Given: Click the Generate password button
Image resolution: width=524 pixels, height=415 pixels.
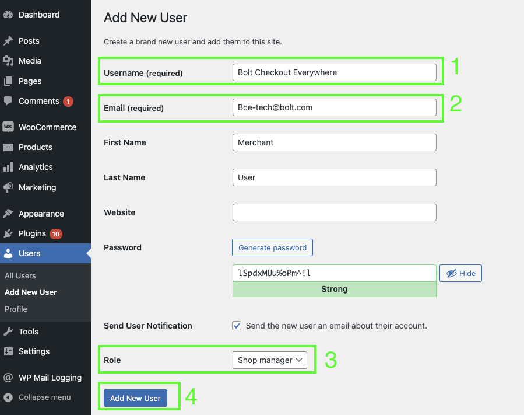Looking at the screenshot, I should pyautogui.click(x=272, y=247).
